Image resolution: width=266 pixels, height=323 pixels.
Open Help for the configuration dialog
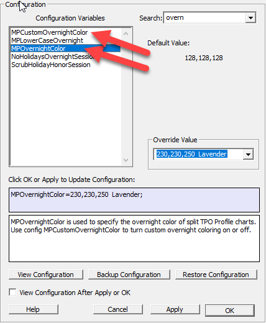pyautogui.click(x=34, y=309)
